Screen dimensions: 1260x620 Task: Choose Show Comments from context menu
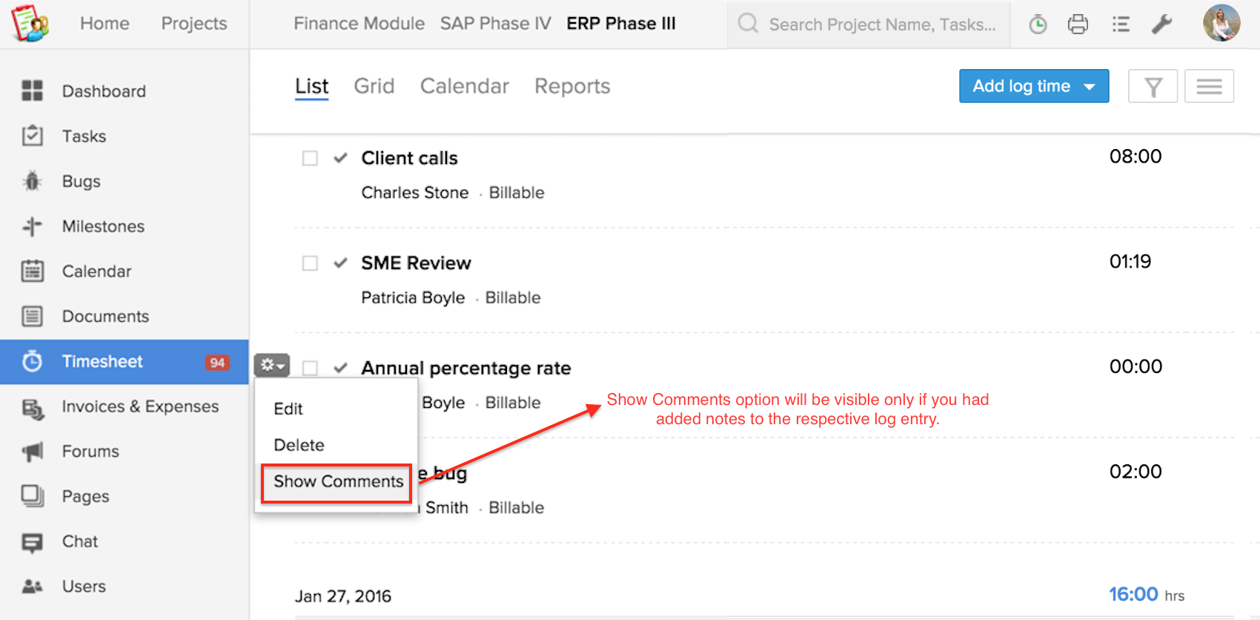point(338,482)
